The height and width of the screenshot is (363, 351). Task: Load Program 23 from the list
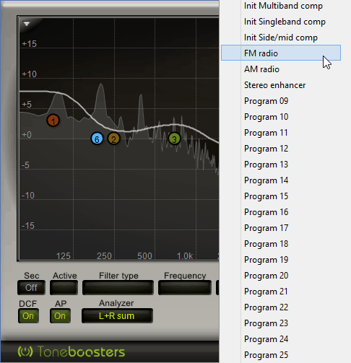281,323
